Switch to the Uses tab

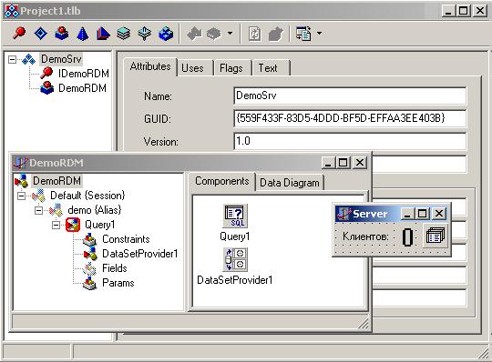pyautogui.click(x=192, y=68)
